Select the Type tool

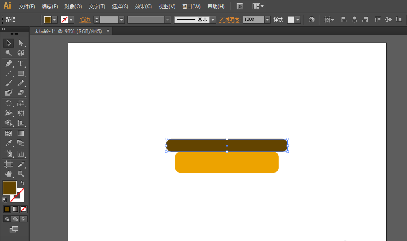tap(20, 63)
